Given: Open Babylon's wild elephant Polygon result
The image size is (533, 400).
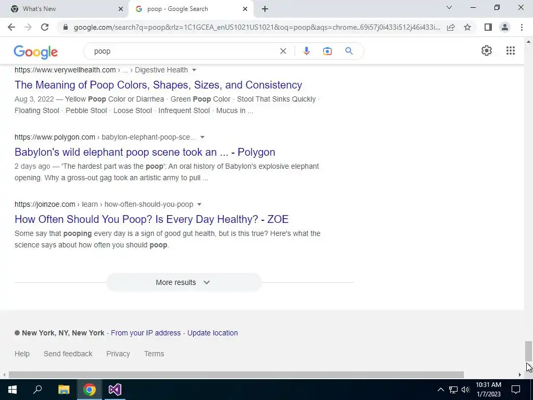Looking at the screenshot, I should pos(145,152).
